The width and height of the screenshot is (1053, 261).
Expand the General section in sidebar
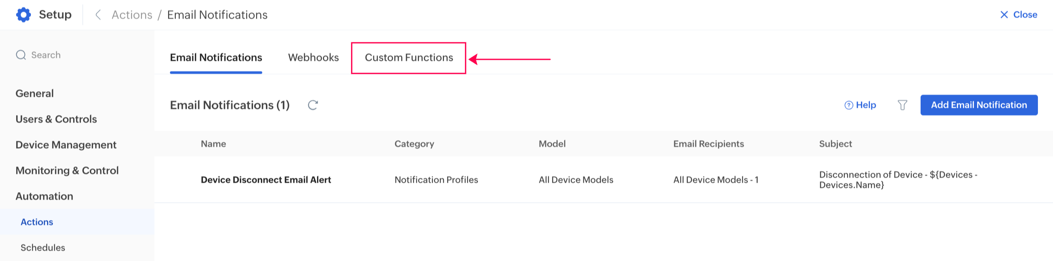coord(34,93)
